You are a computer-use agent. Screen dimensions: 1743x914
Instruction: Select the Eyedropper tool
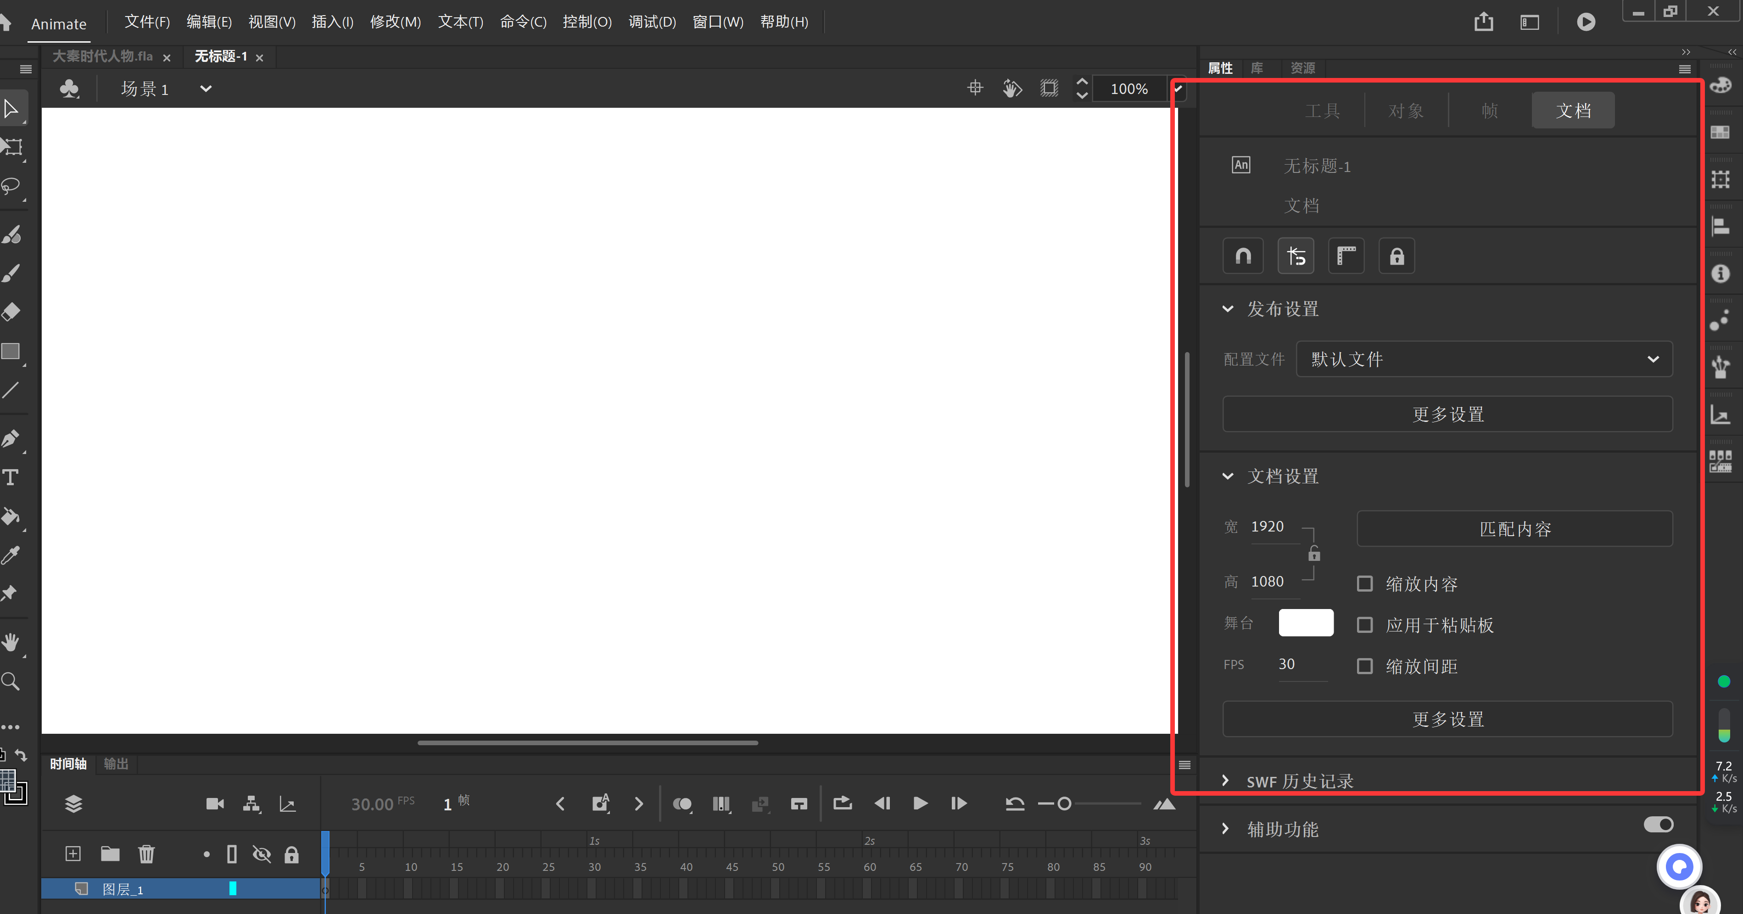[x=10, y=555]
